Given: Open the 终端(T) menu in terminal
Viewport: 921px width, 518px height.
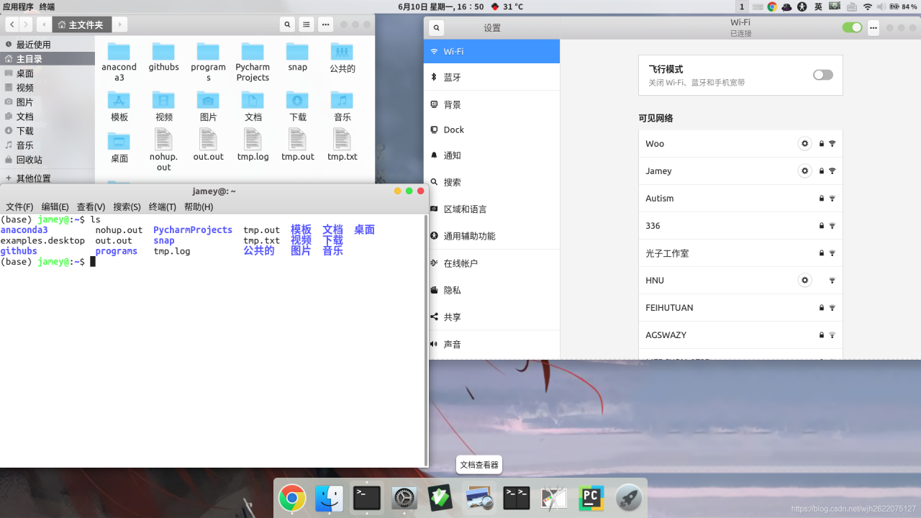Looking at the screenshot, I should pyautogui.click(x=163, y=206).
